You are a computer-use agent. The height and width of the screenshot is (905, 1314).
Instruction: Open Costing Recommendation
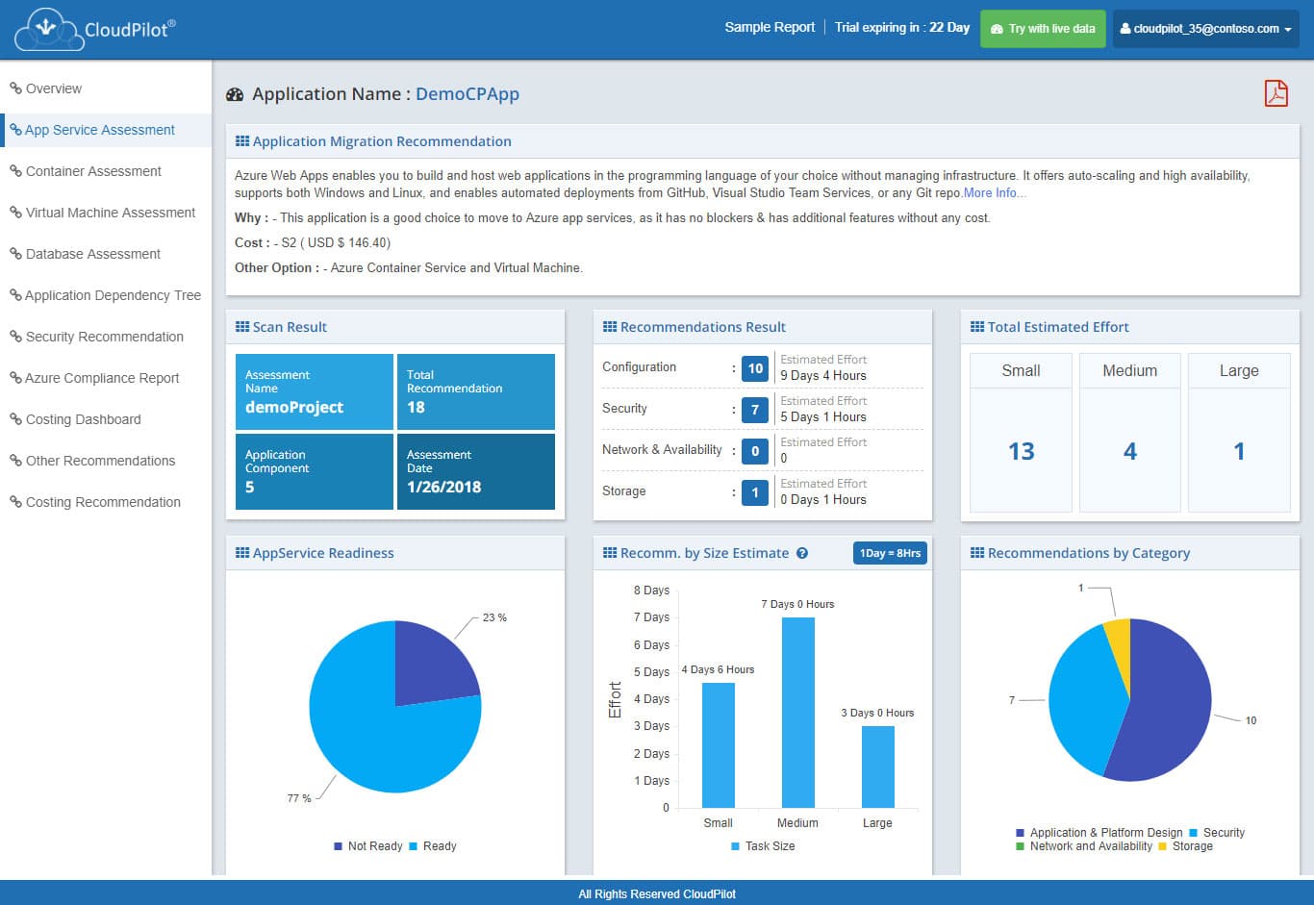pyautogui.click(x=103, y=502)
